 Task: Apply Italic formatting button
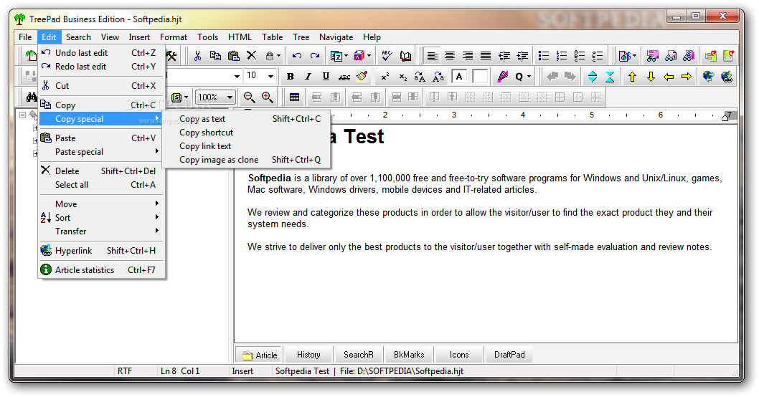308,77
